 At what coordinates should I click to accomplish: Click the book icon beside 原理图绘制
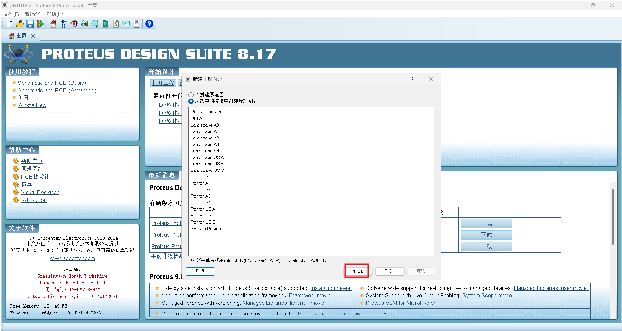point(16,169)
